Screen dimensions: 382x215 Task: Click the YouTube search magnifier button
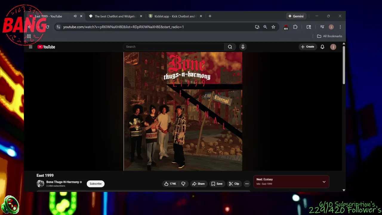[230, 47]
